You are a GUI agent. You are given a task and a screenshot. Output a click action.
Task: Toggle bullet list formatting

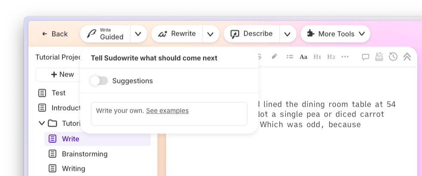tap(290, 57)
